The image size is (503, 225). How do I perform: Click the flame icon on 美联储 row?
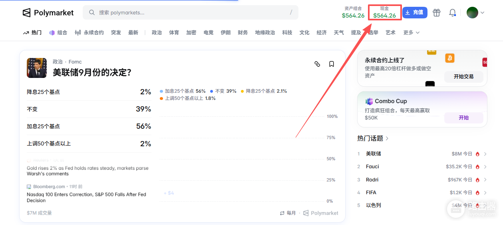(477, 154)
